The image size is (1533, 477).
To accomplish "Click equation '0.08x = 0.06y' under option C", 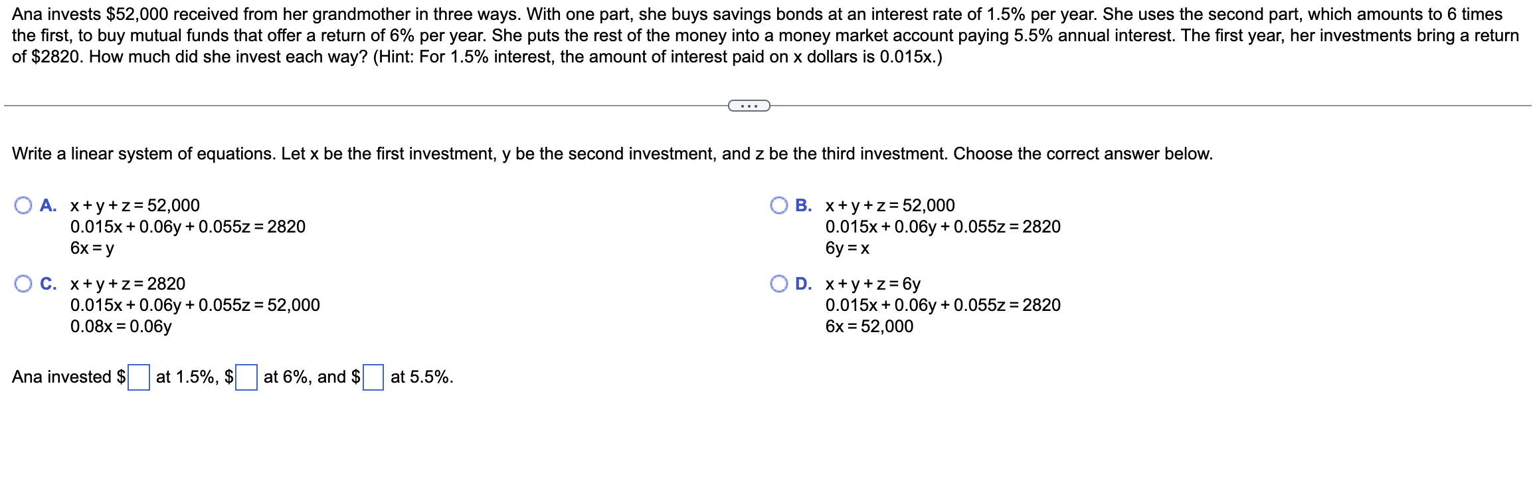I will tap(121, 327).
